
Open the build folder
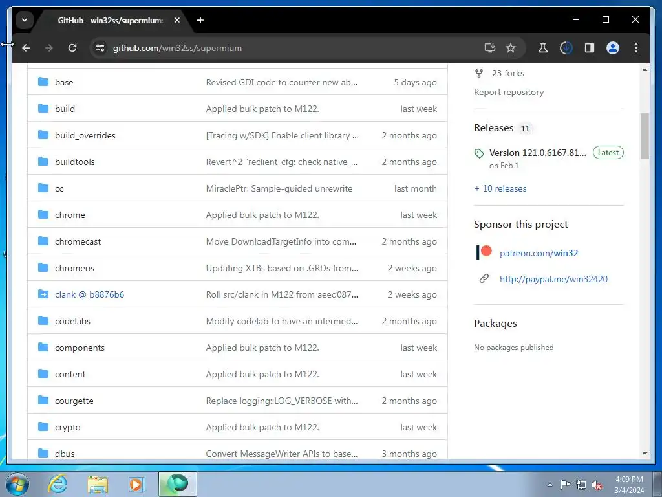[65, 109]
